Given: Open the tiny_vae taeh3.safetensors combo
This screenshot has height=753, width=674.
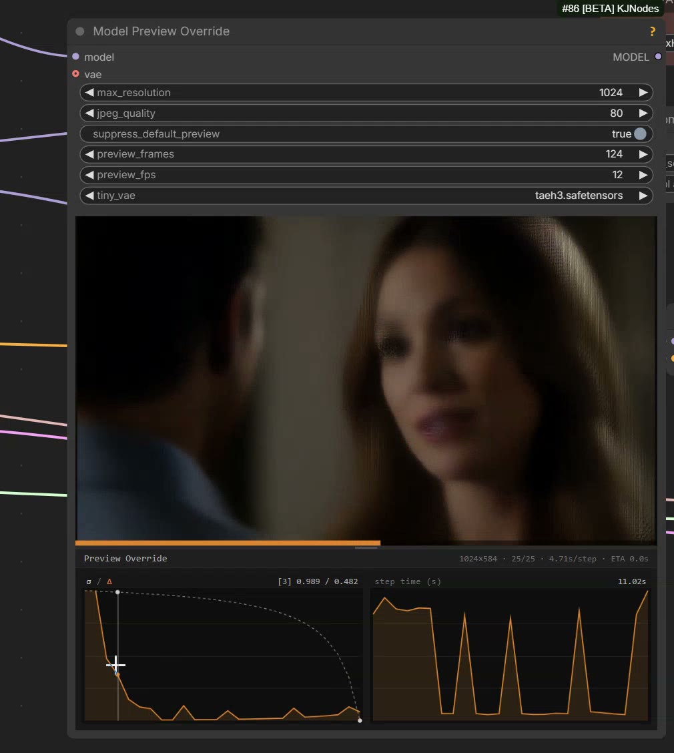Looking at the screenshot, I should tap(366, 196).
